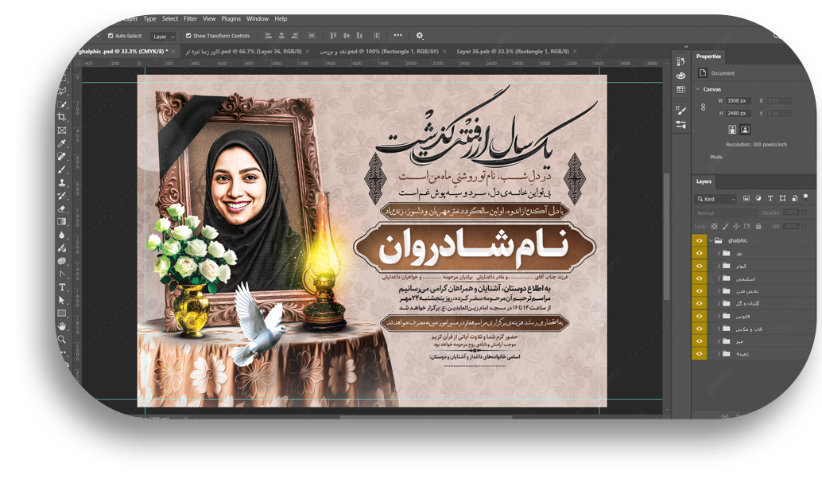Toggle Show Transform Controls checkbox
822x479 pixels.
188,36
